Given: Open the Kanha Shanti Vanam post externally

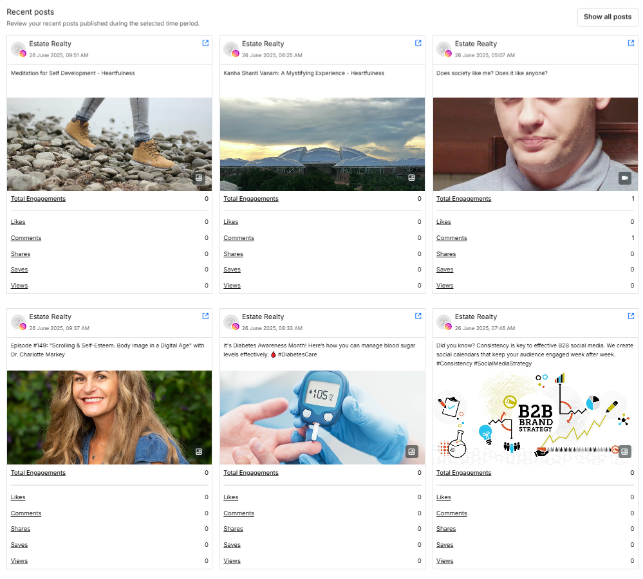Looking at the screenshot, I should click(x=418, y=43).
